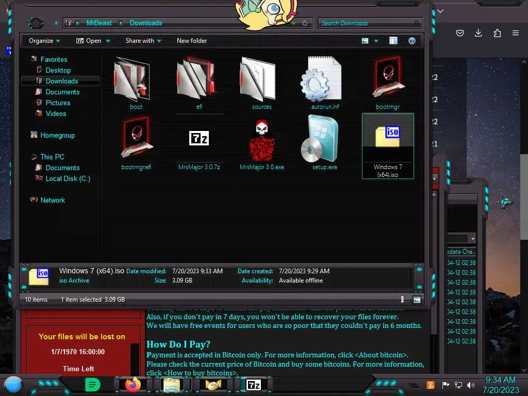Open the green notes app in taskbar
528x396 pixels.
click(x=93, y=385)
